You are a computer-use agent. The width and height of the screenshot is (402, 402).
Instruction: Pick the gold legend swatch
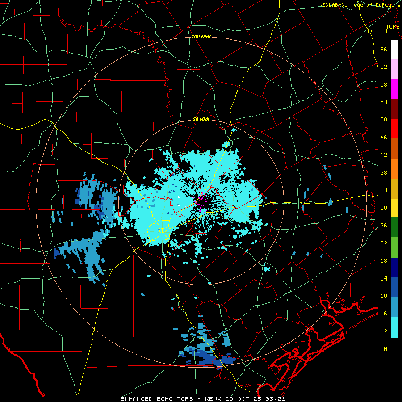tap(394, 188)
